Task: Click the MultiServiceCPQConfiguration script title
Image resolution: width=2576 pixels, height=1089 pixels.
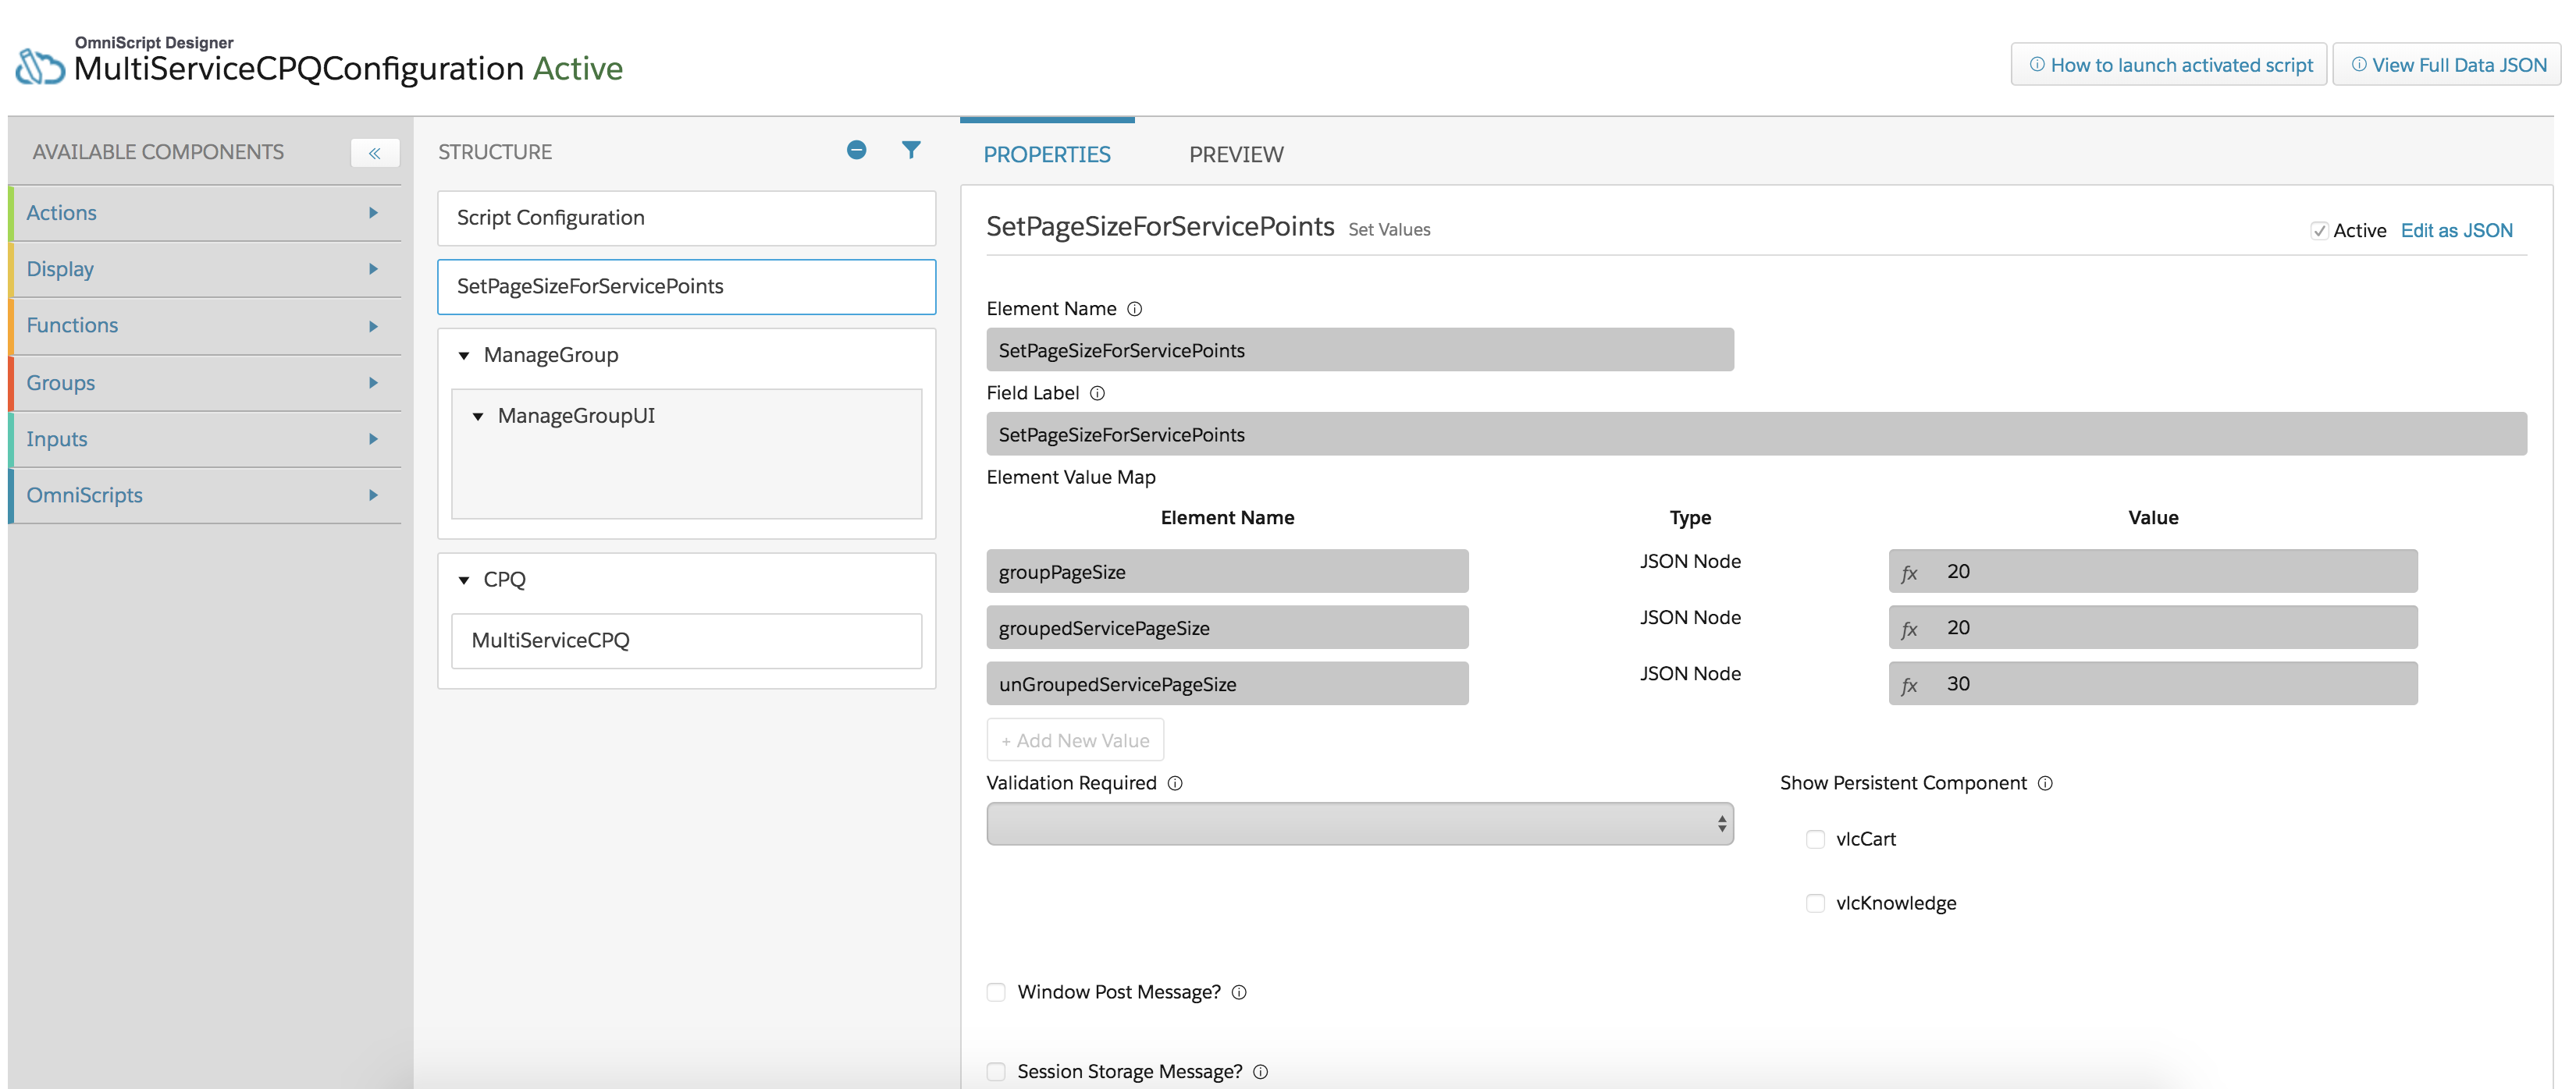Action: click(299, 69)
